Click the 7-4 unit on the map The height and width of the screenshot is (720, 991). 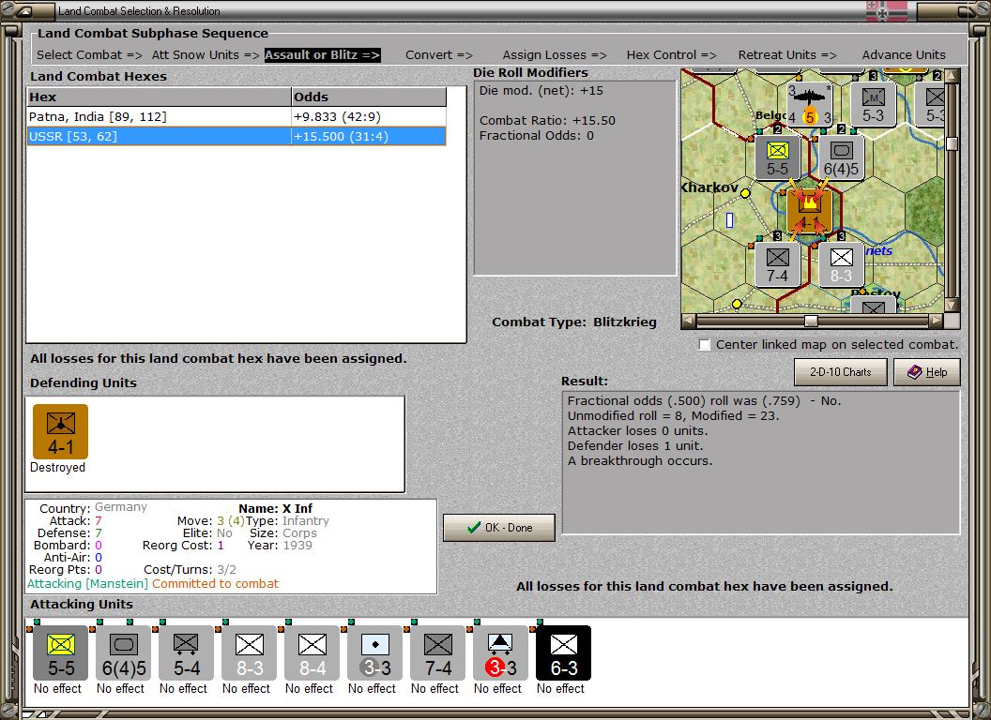(777, 264)
